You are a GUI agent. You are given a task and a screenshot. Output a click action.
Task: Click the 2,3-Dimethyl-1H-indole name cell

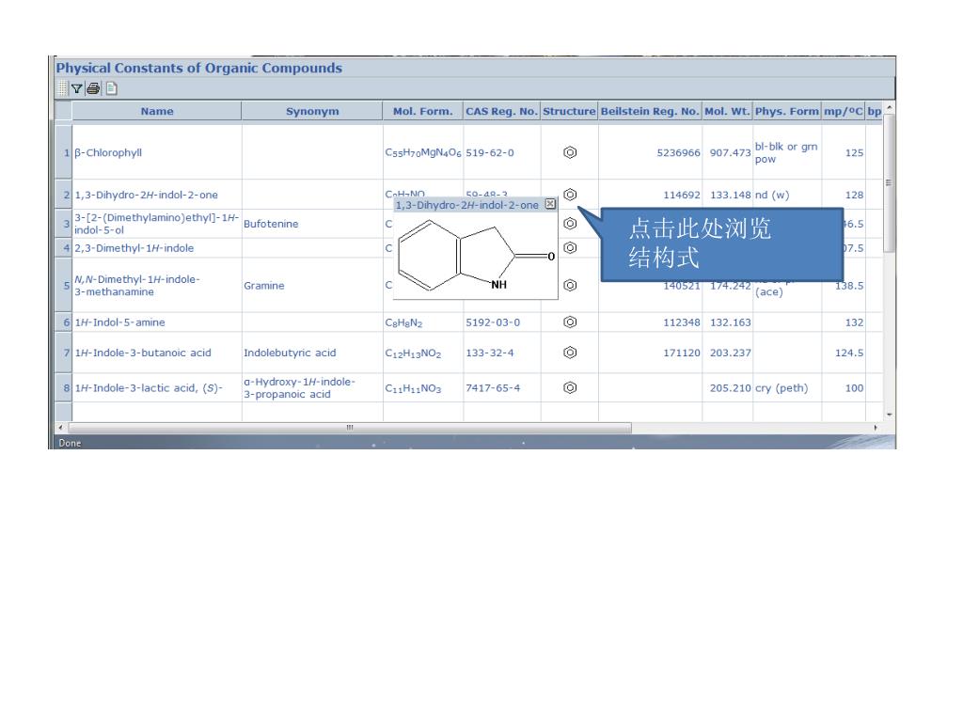157,247
